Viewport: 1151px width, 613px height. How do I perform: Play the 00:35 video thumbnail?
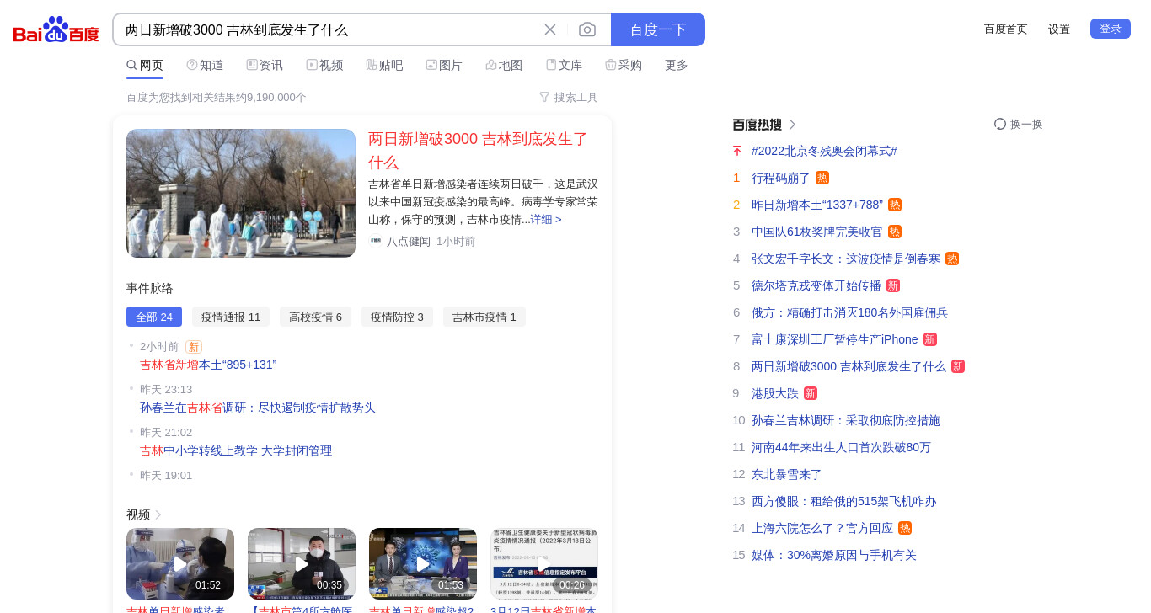coord(302,563)
